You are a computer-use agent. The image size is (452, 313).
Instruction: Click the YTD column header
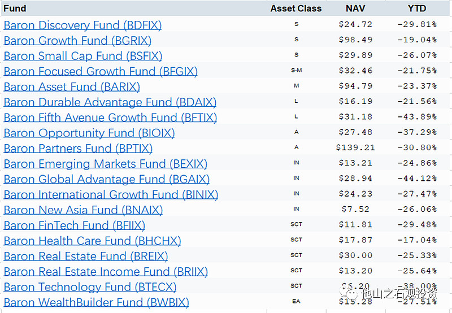point(417,8)
